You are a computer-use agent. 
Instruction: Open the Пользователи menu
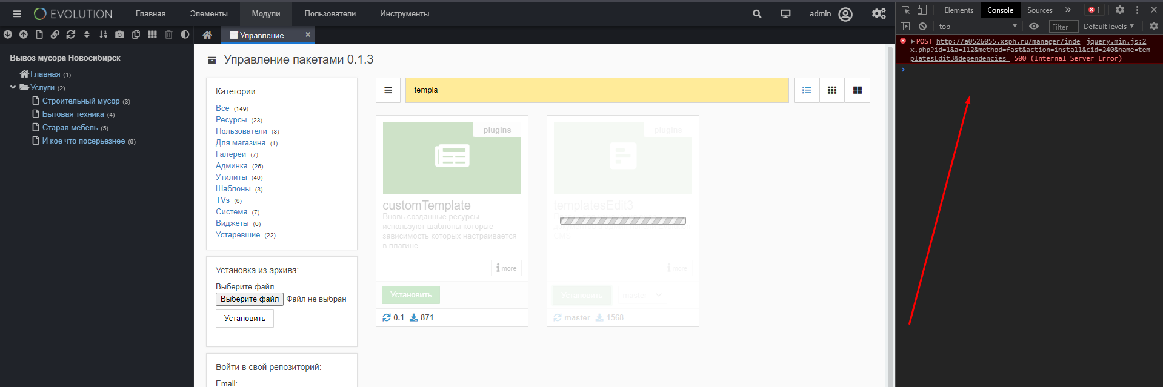330,13
